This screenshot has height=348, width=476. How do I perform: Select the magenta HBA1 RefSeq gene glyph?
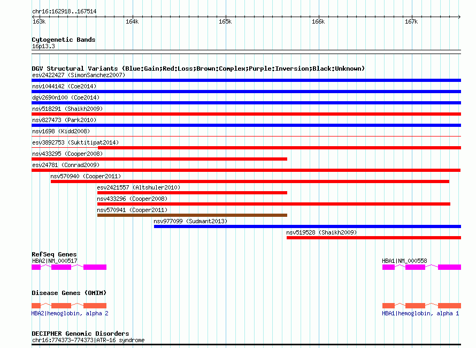pos(421,267)
